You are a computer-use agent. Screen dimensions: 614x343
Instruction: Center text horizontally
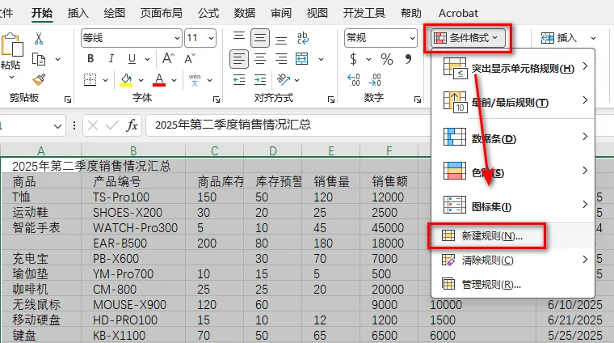(260, 59)
